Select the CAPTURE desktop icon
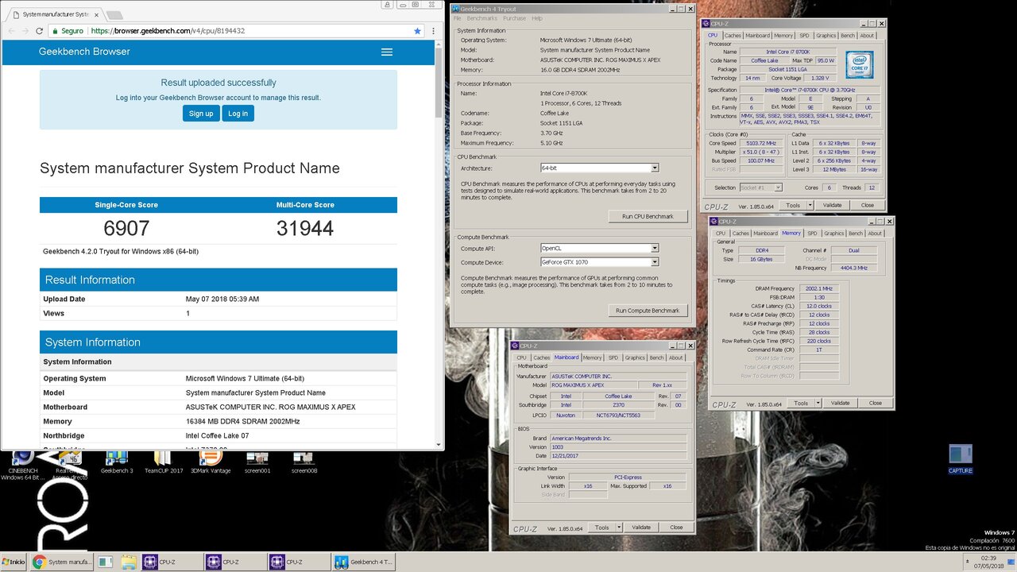The width and height of the screenshot is (1017, 572). tap(961, 459)
